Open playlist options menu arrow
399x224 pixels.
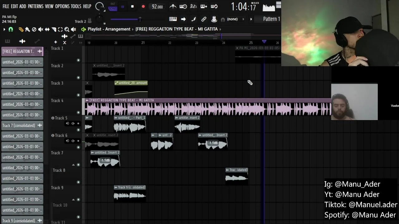tap(4, 29)
